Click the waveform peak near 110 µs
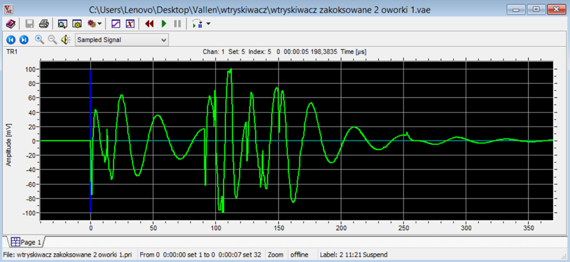 pos(229,71)
